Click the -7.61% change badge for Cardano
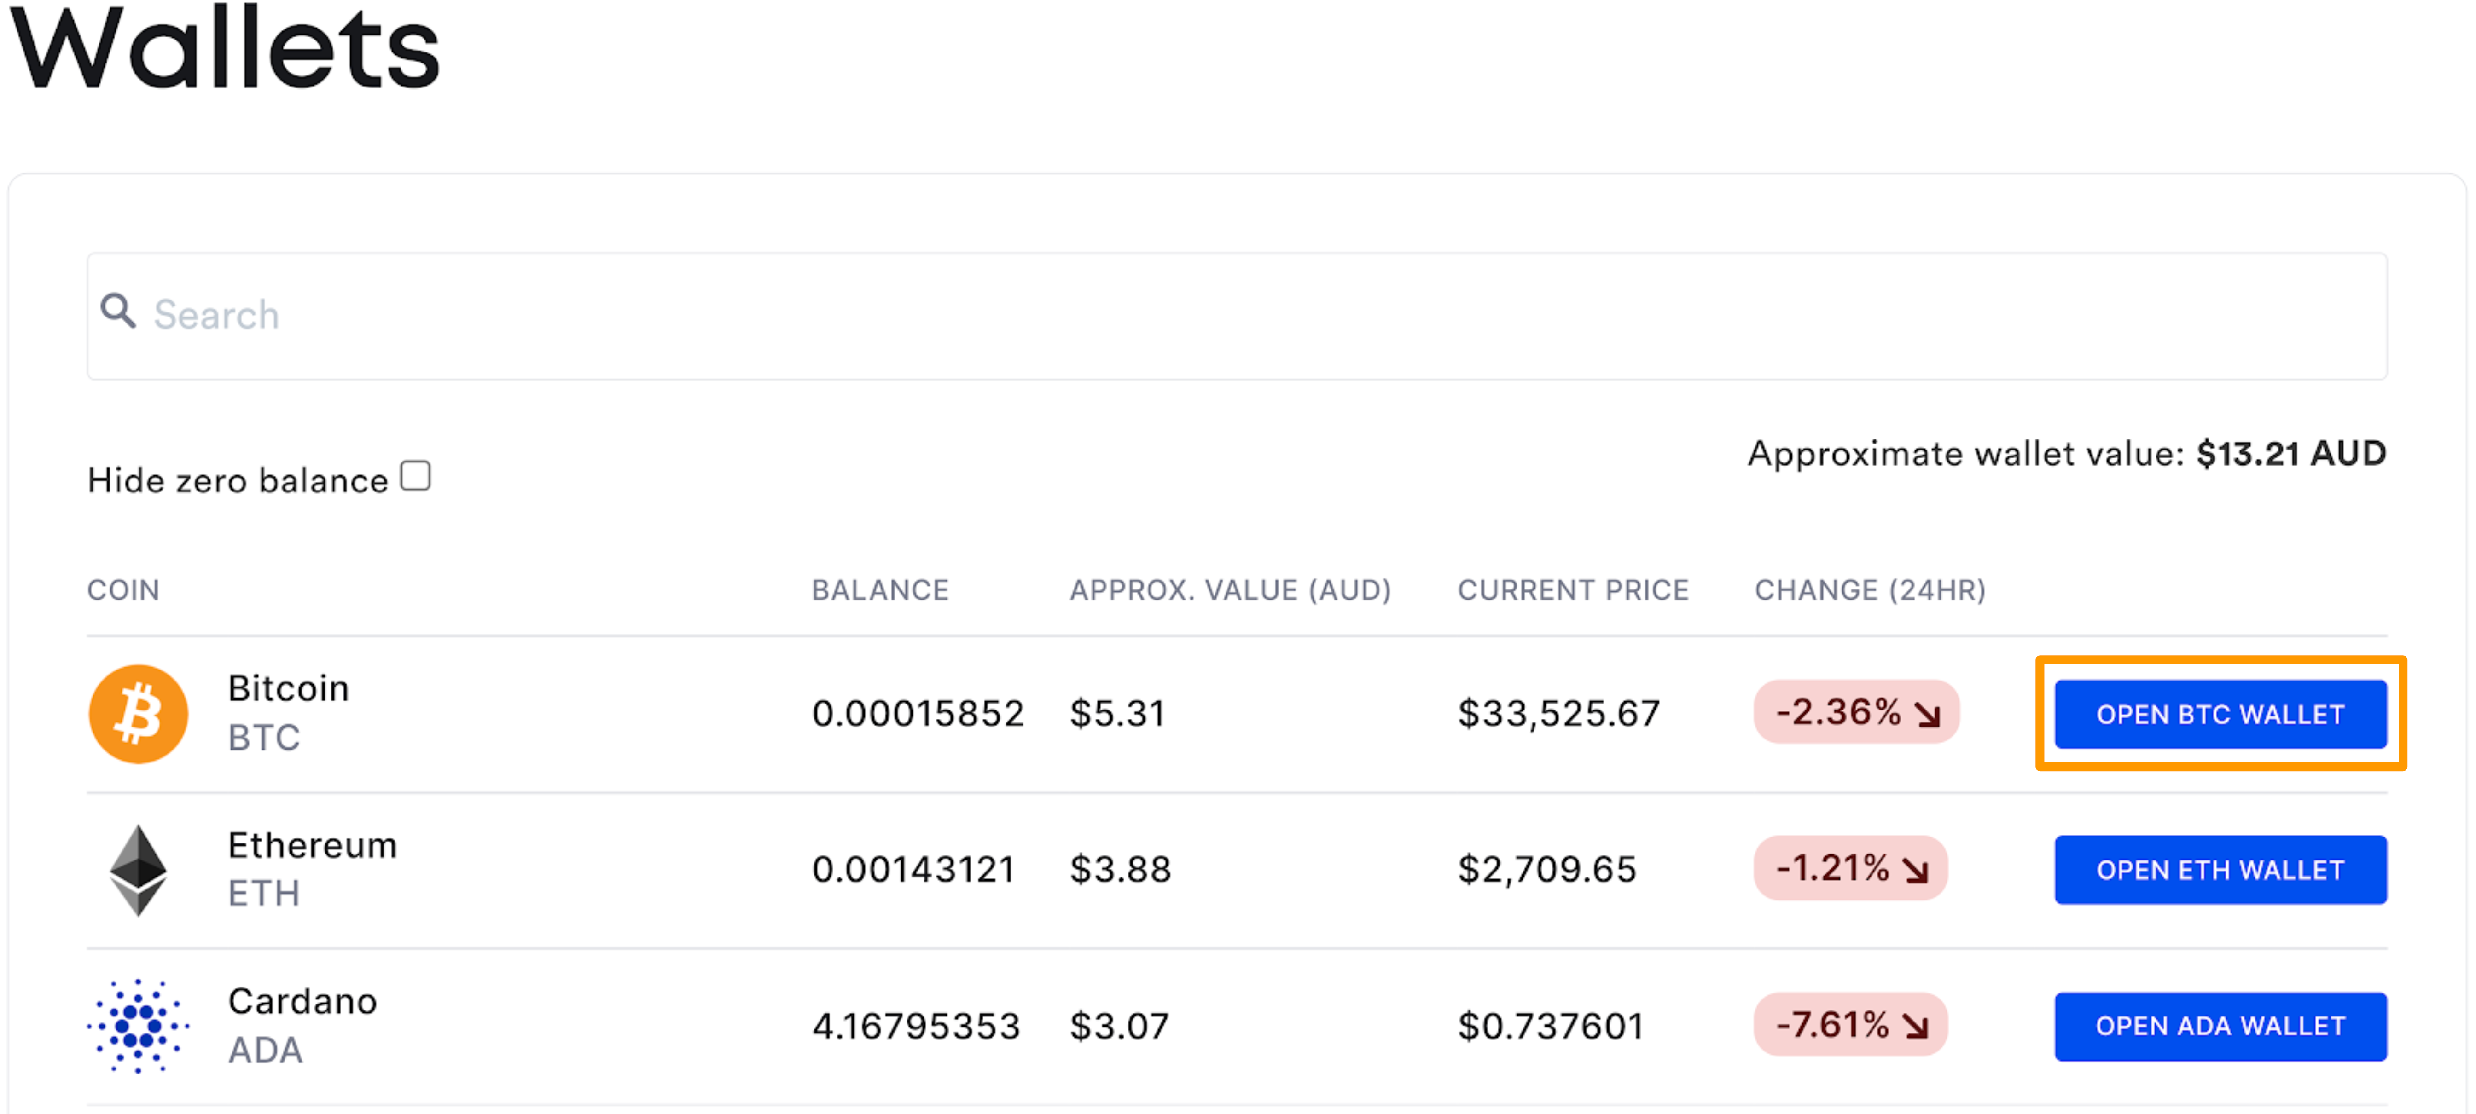 point(1850,1025)
